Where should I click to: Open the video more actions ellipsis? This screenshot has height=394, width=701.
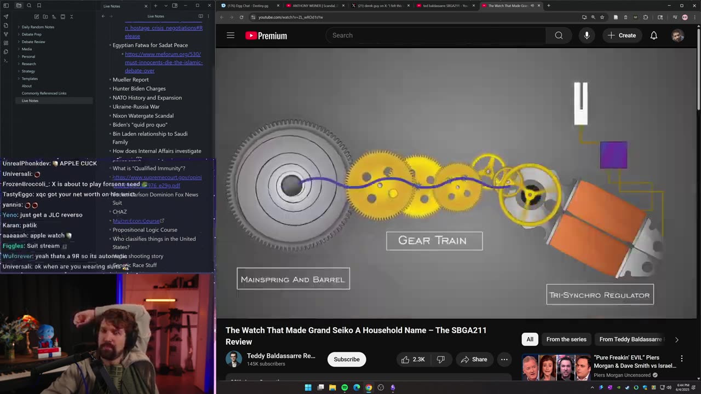coord(504,360)
